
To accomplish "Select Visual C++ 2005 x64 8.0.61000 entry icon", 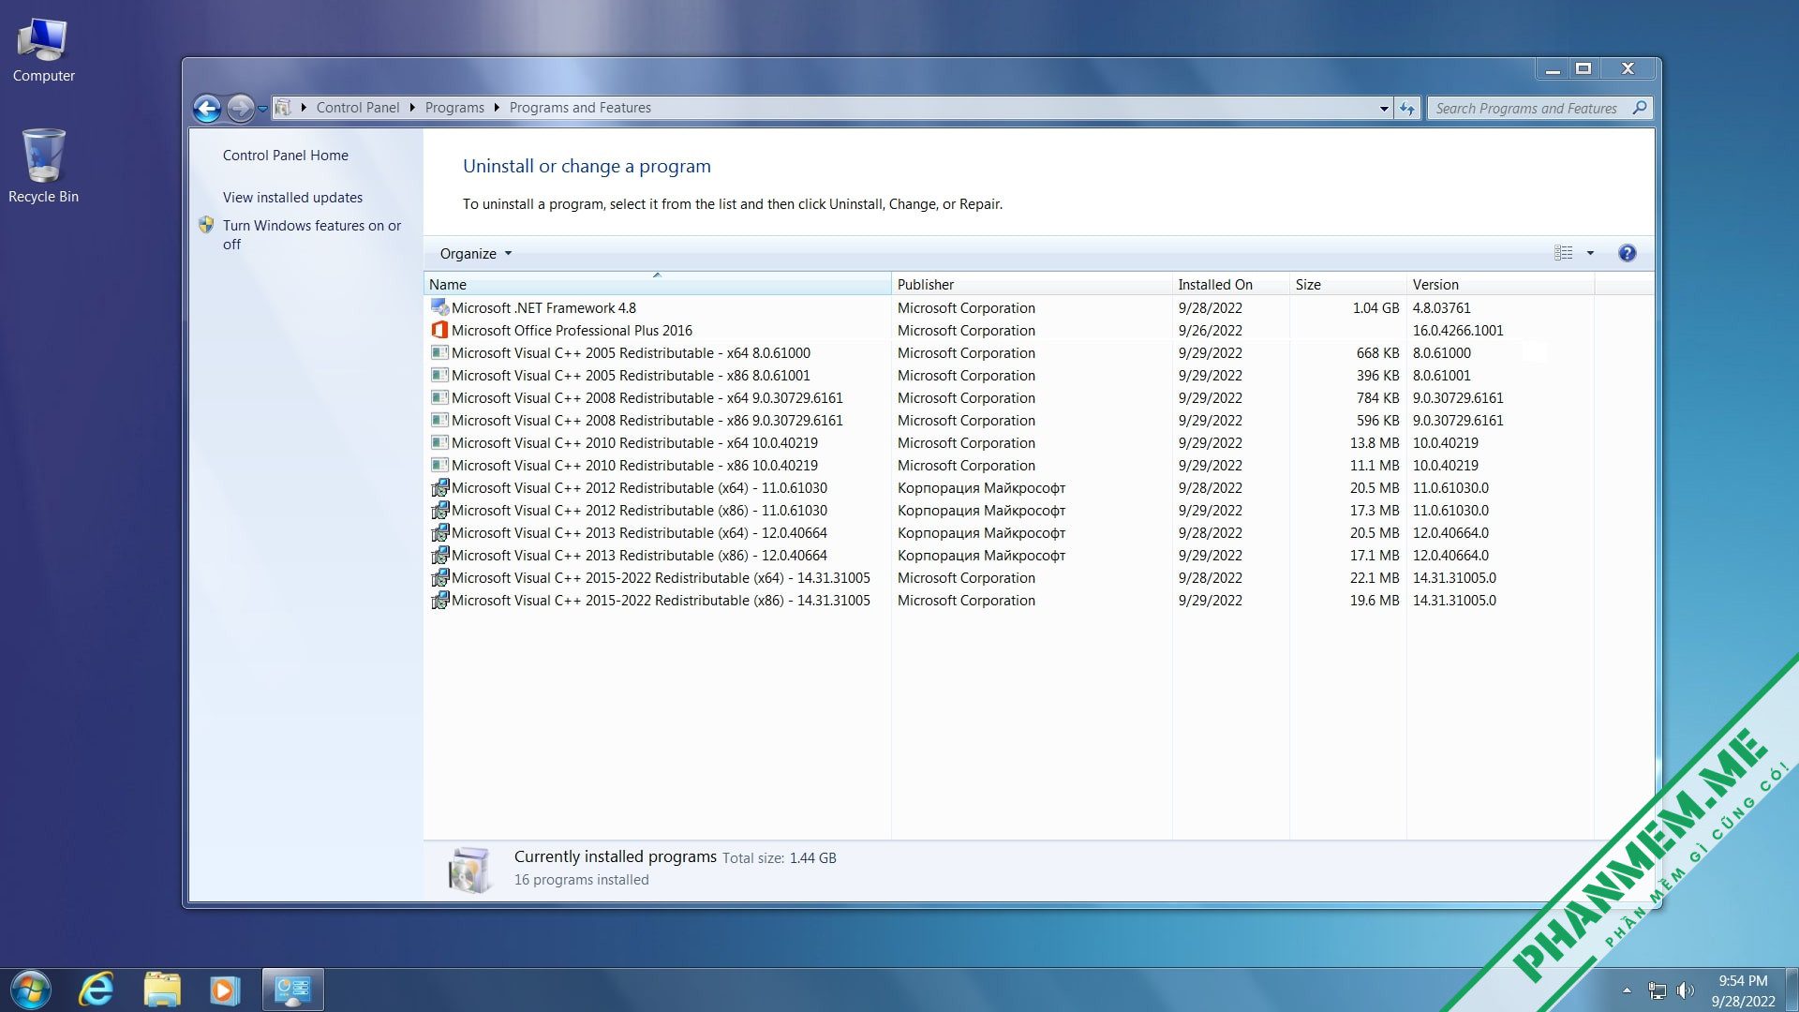I will tap(439, 352).
